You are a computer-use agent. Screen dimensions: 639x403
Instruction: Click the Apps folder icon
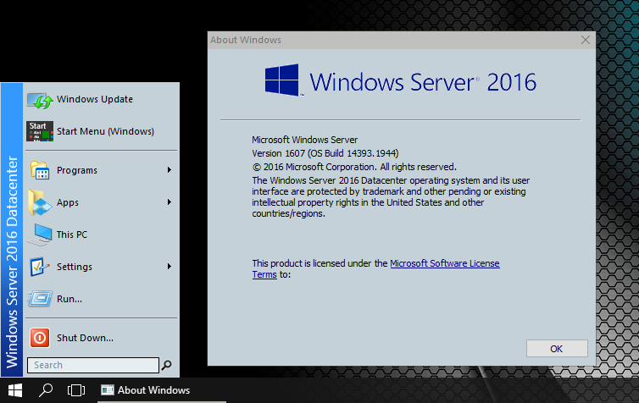tap(40, 202)
